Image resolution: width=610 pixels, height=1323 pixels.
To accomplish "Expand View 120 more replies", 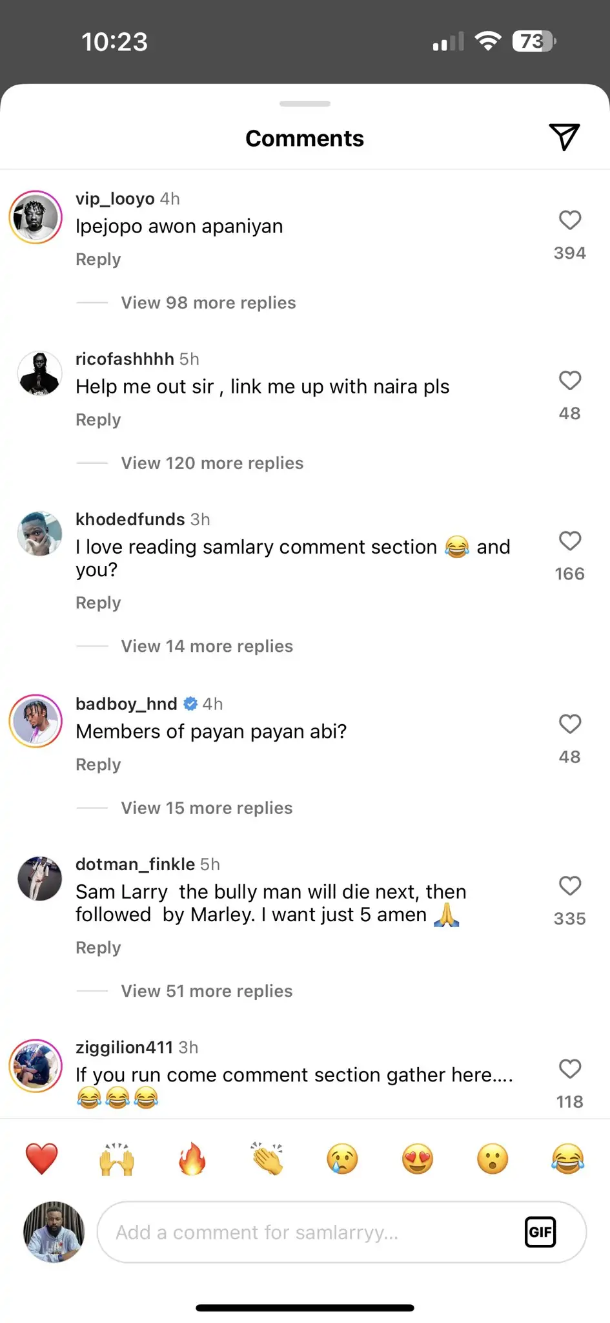I will tap(212, 463).
